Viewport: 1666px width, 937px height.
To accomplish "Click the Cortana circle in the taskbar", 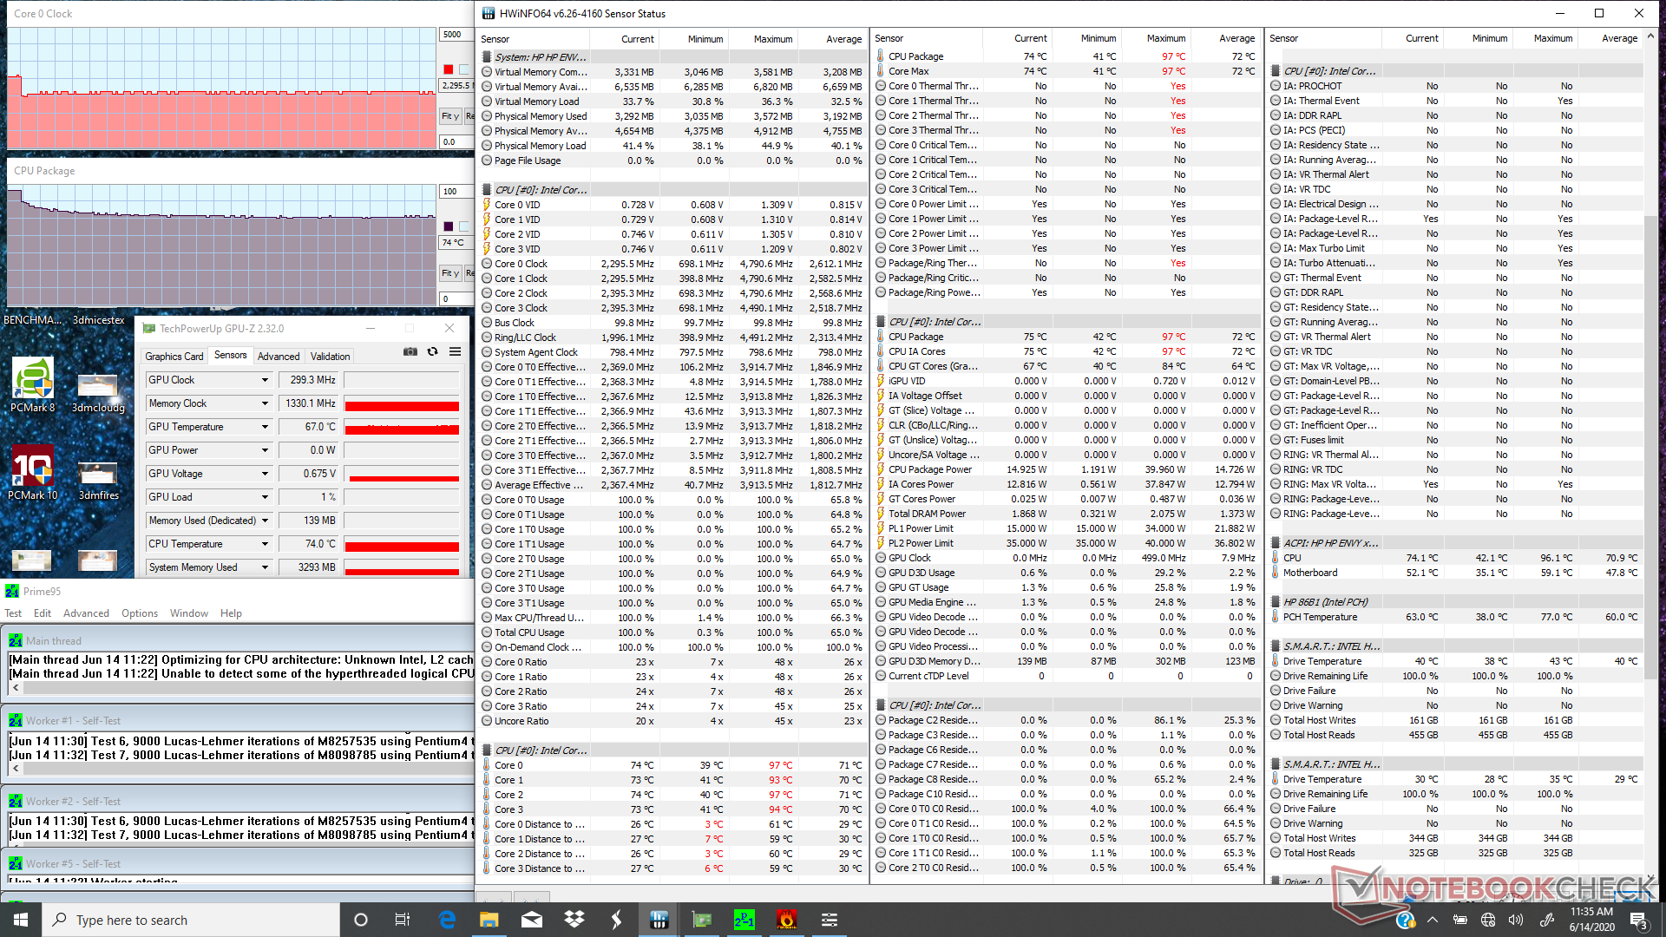I will tap(361, 920).
